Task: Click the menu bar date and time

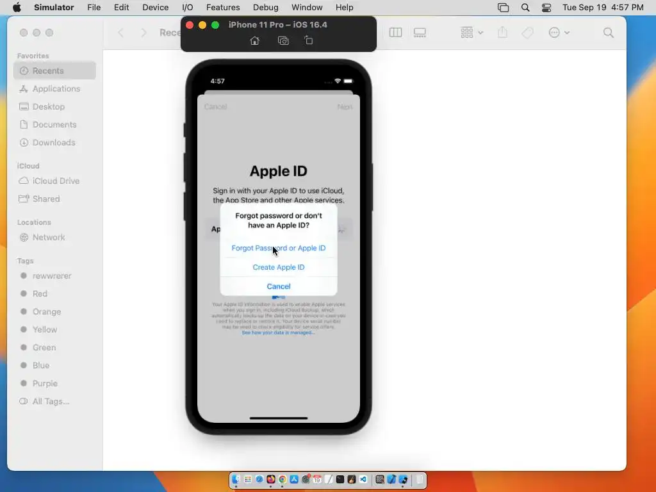Action: (x=603, y=8)
